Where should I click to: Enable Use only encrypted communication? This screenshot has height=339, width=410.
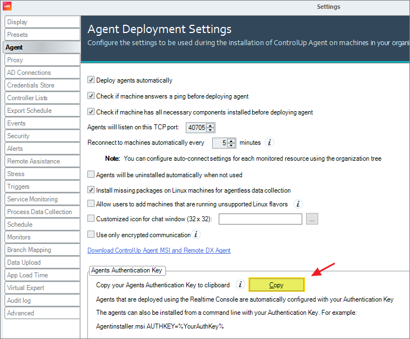[x=91, y=235]
